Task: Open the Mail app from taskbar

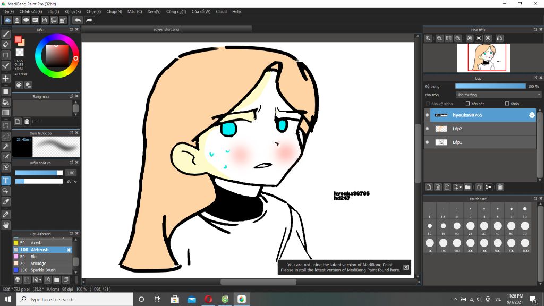Action: tap(191, 299)
